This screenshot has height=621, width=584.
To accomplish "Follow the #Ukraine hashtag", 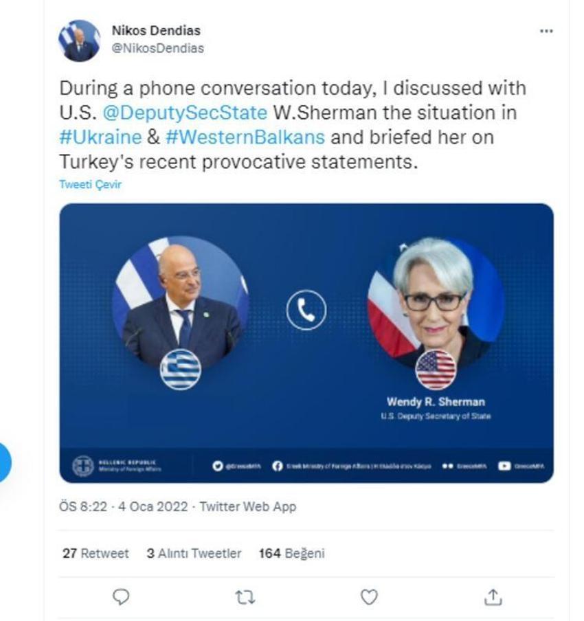I will click(100, 137).
